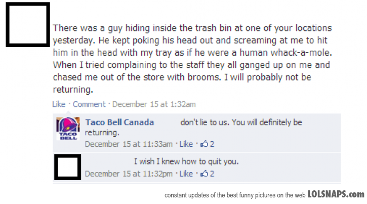View like count 2 on Taco Bell's reply
Image resolution: width=367 pixels, height=204 pixels.
(212, 144)
